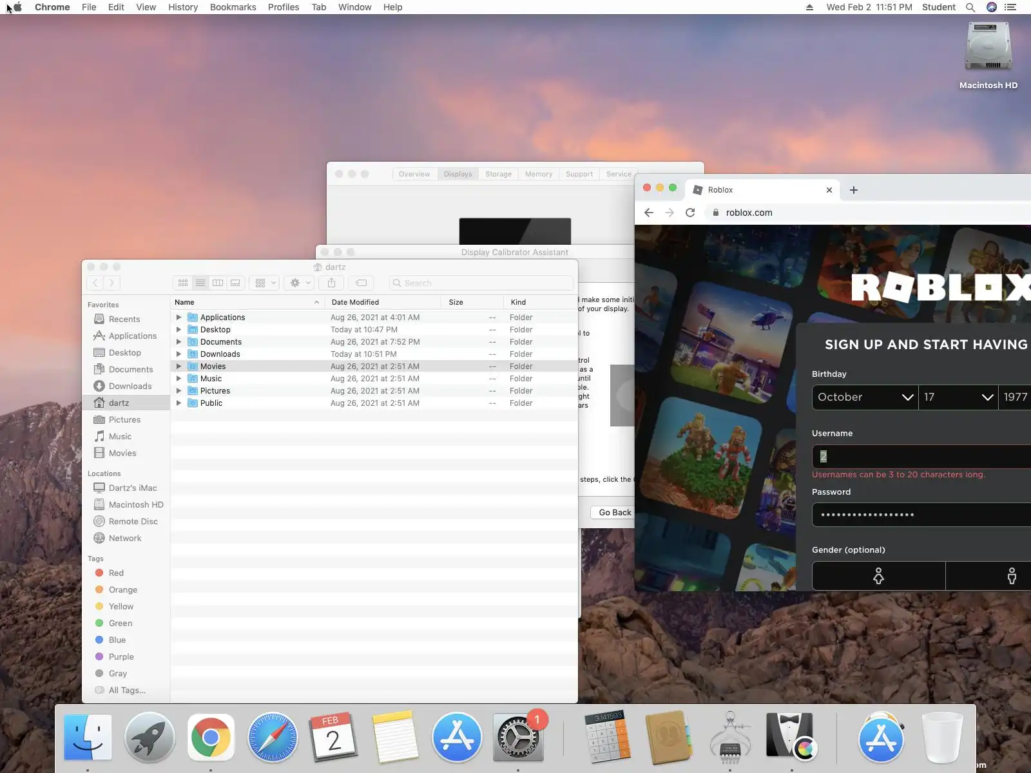Viewport: 1031px width, 773px height.
Task: Open the birthday month dropdown showing October
Action: click(x=865, y=397)
